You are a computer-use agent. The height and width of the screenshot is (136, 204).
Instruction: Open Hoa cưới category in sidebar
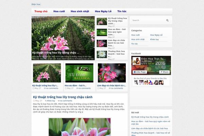[x=135, y=35]
